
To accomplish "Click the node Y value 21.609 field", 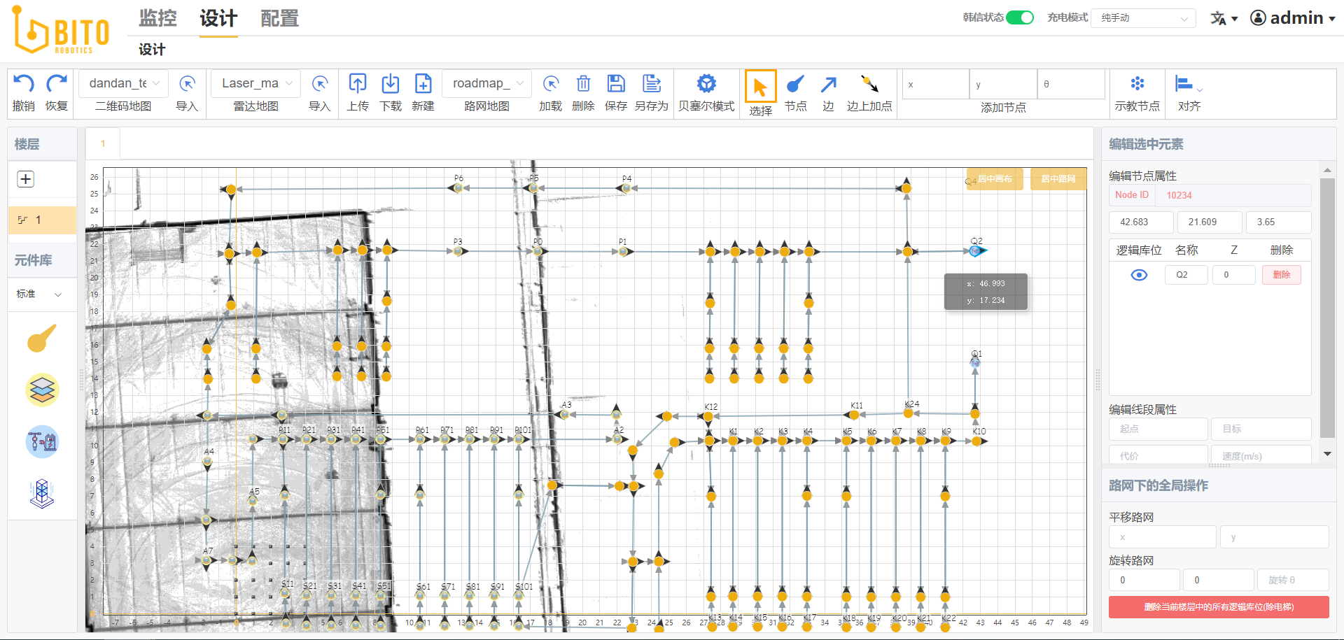I will 1210,222.
